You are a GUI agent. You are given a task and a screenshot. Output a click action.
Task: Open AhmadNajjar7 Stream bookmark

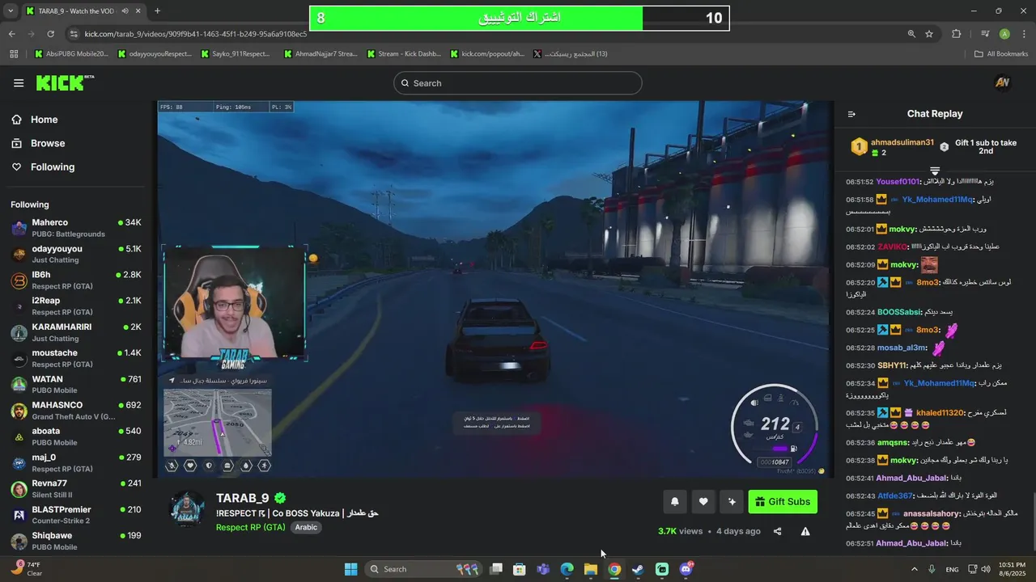pyautogui.click(x=321, y=54)
